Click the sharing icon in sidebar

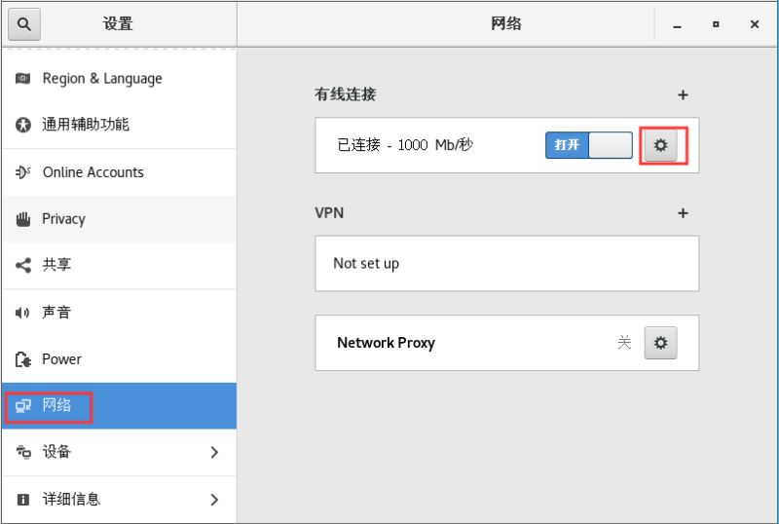(23, 265)
